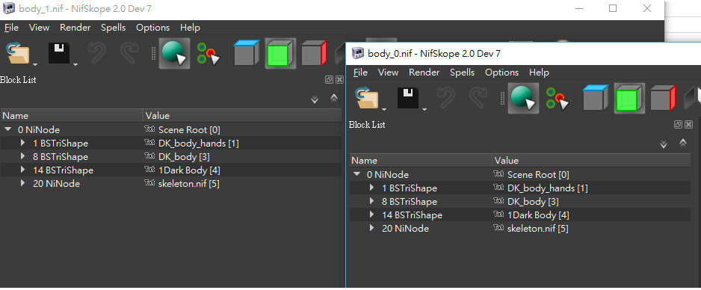701x290 pixels.
Task: Expand 14 BSTriShape in body_0.nif
Action: (371, 215)
